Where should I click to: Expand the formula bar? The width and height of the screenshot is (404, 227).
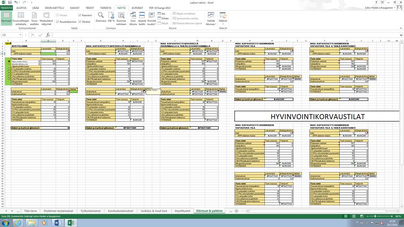pyautogui.click(x=401, y=35)
